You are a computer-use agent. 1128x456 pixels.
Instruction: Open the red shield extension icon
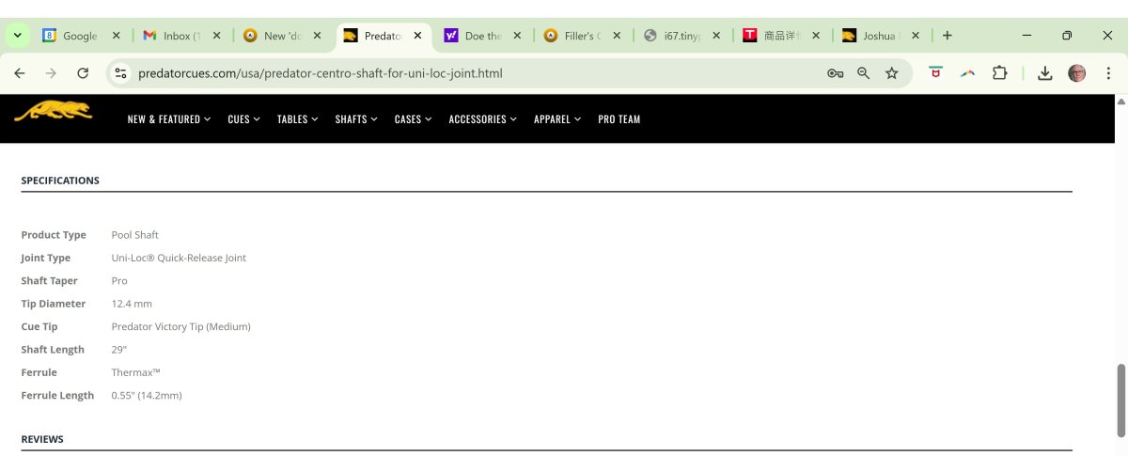[x=935, y=73]
